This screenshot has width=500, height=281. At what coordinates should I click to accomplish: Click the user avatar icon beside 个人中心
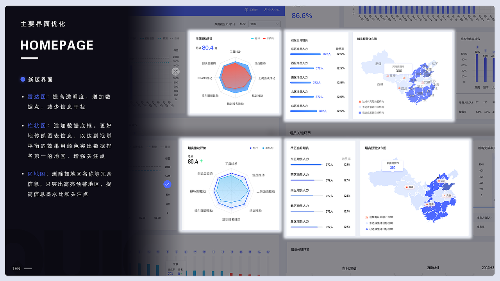click(x=266, y=10)
